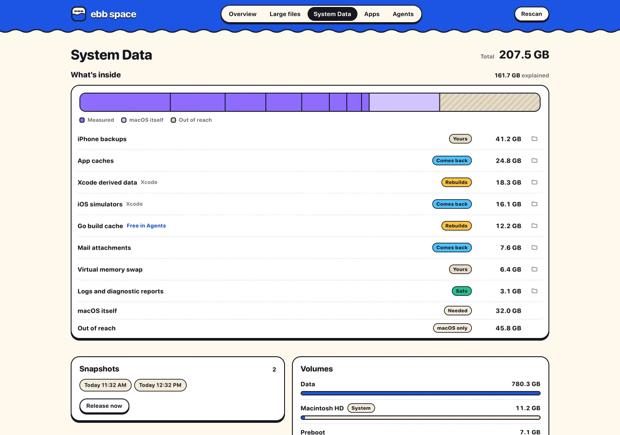
Task: Click the Data volume usage bar
Action: (x=420, y=393)
